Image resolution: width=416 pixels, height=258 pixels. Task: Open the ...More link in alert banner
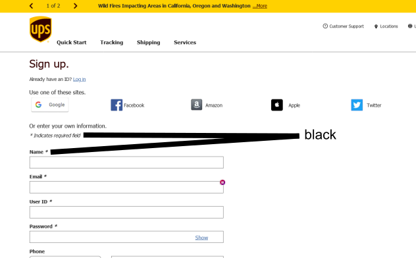260,6
